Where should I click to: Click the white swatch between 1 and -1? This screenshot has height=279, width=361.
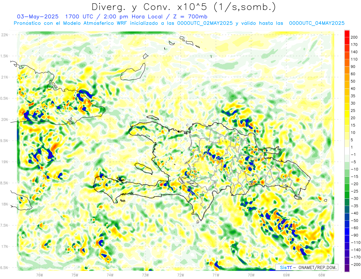pos(347,151)
